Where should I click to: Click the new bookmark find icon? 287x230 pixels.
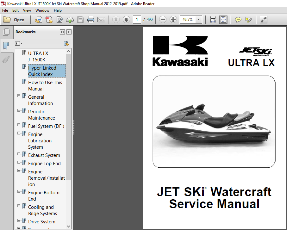pyautogui.click(x=66, y=44)
